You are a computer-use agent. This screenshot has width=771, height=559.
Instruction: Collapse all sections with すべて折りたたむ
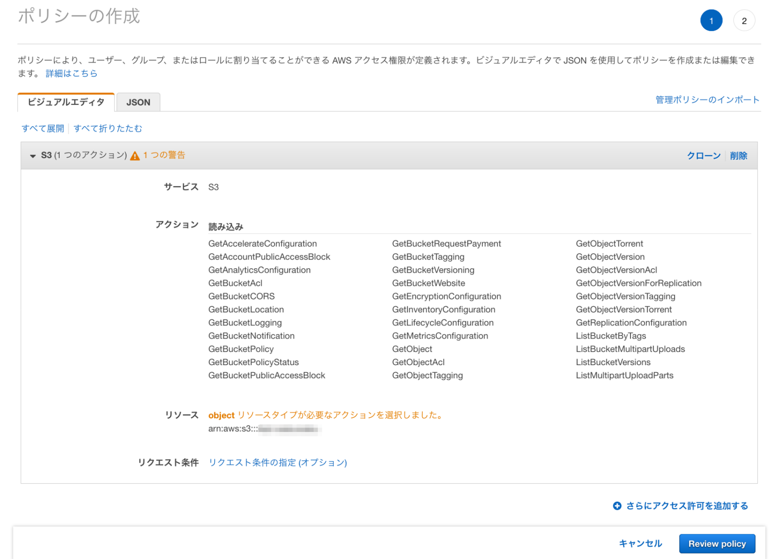click(107, 129)
